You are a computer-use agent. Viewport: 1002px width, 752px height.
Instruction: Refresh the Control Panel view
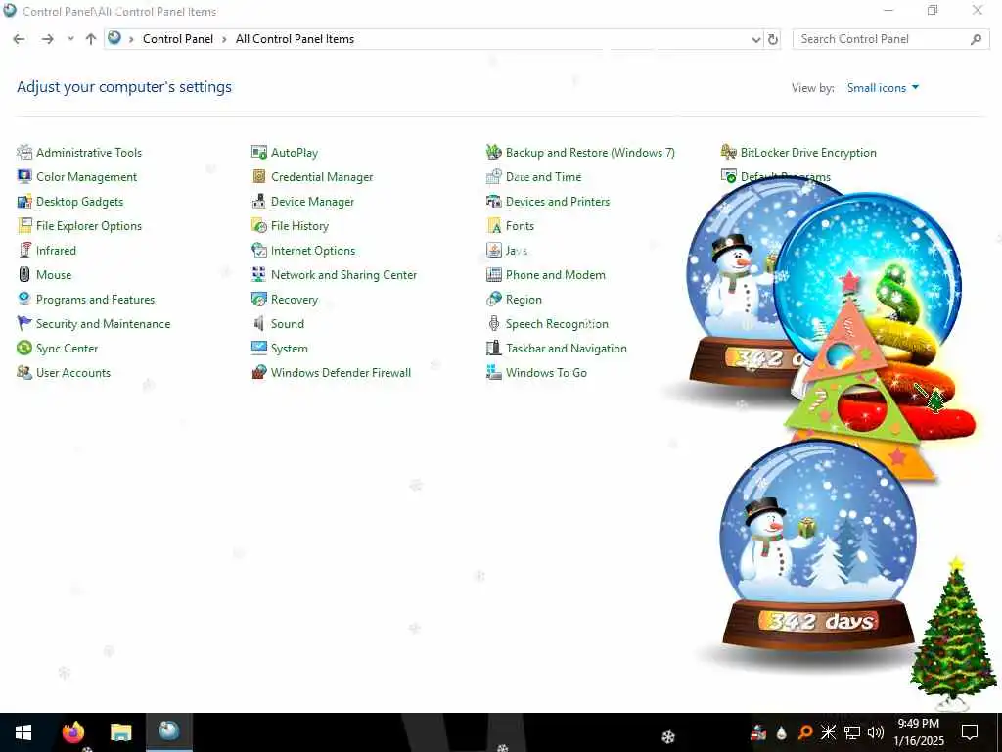coord(773,39)
